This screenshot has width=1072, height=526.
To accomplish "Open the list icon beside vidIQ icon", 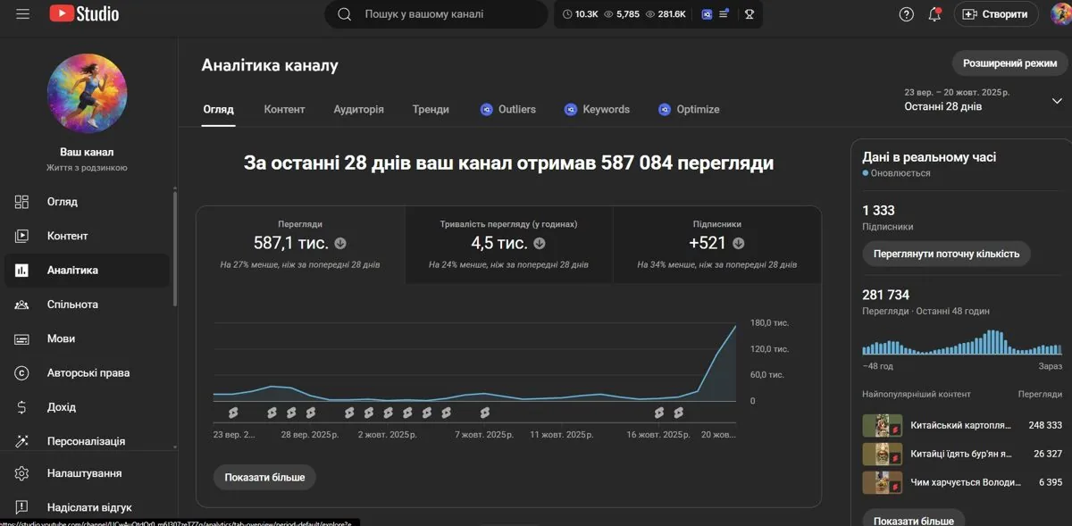I will [x=724, y=14].
